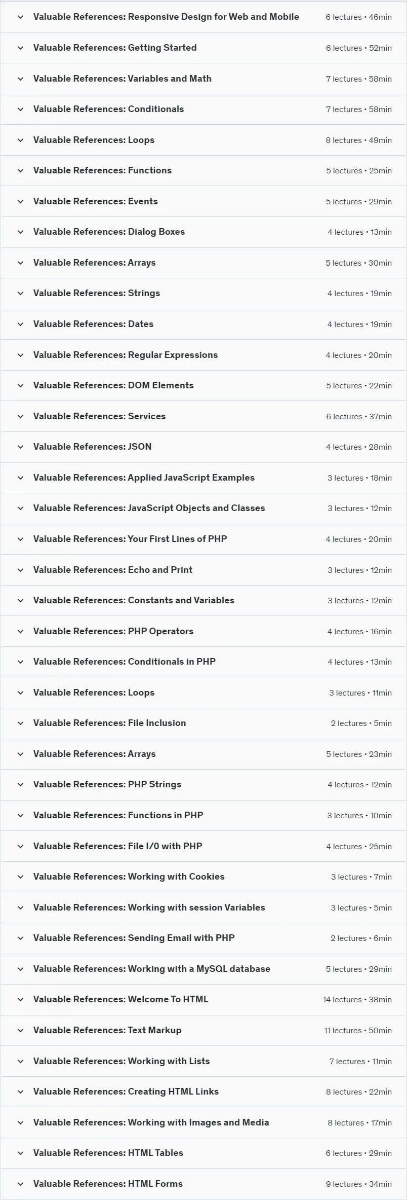Click chevron next to File Inclusion
The height and width of the screenshot is (1200, 407).
point(20,723)
